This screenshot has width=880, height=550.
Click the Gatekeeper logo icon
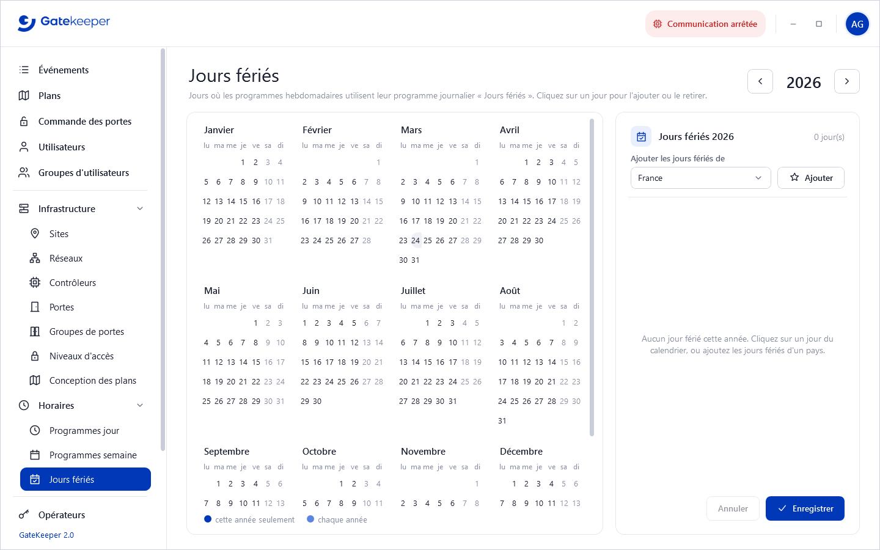click(x=26, y=23)
